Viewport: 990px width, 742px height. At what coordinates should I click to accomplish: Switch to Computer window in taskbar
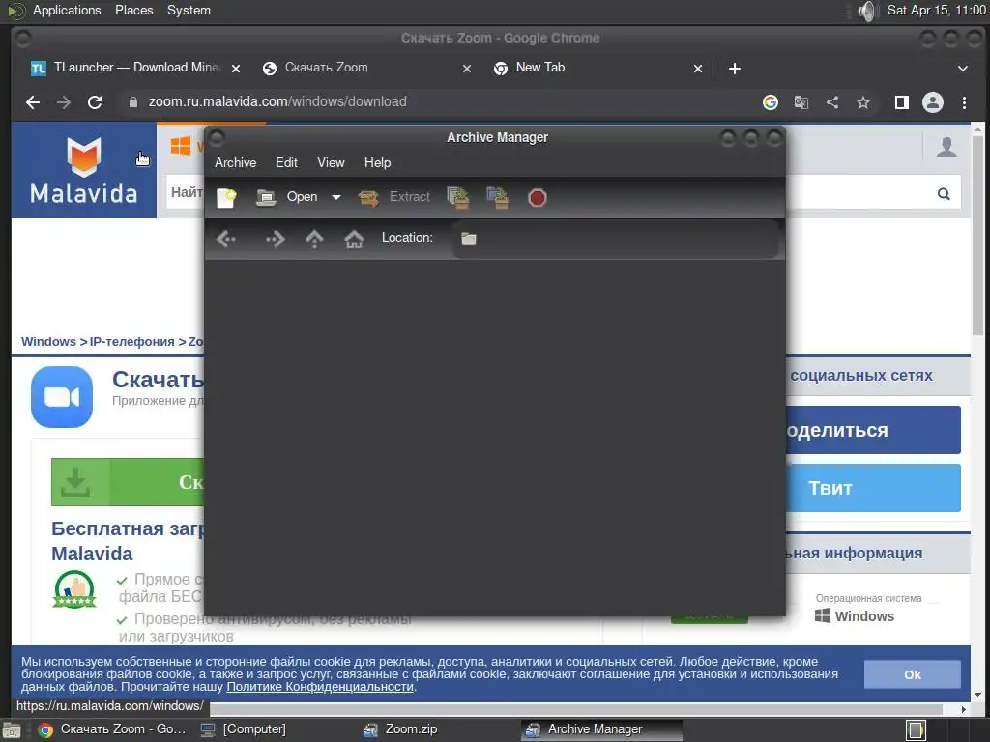point(244,729)
